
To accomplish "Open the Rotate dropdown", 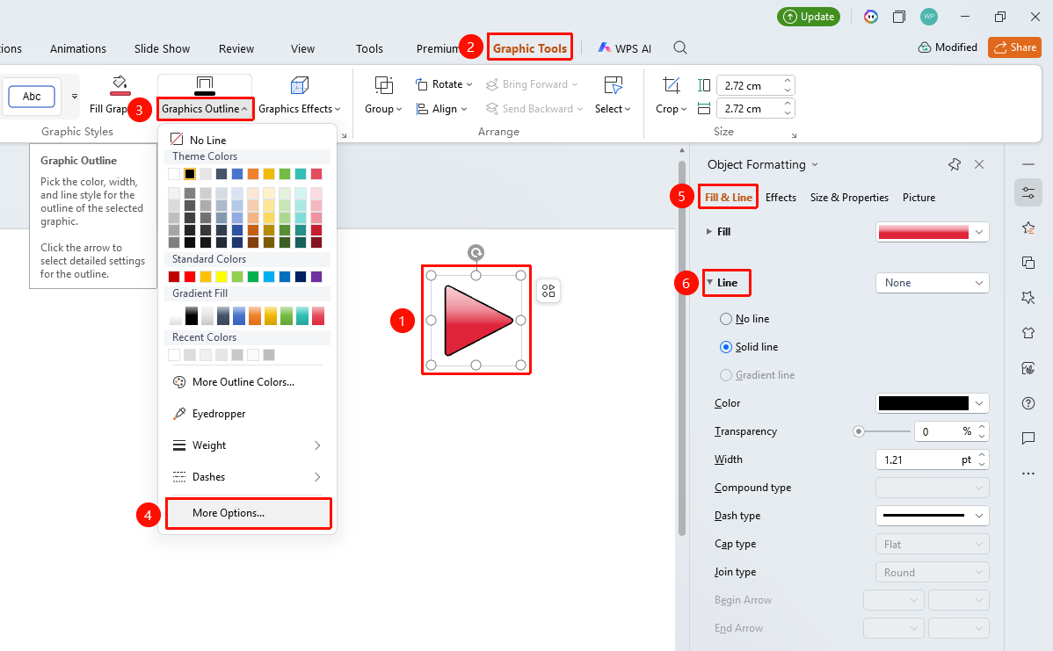I will coord(444,83).
